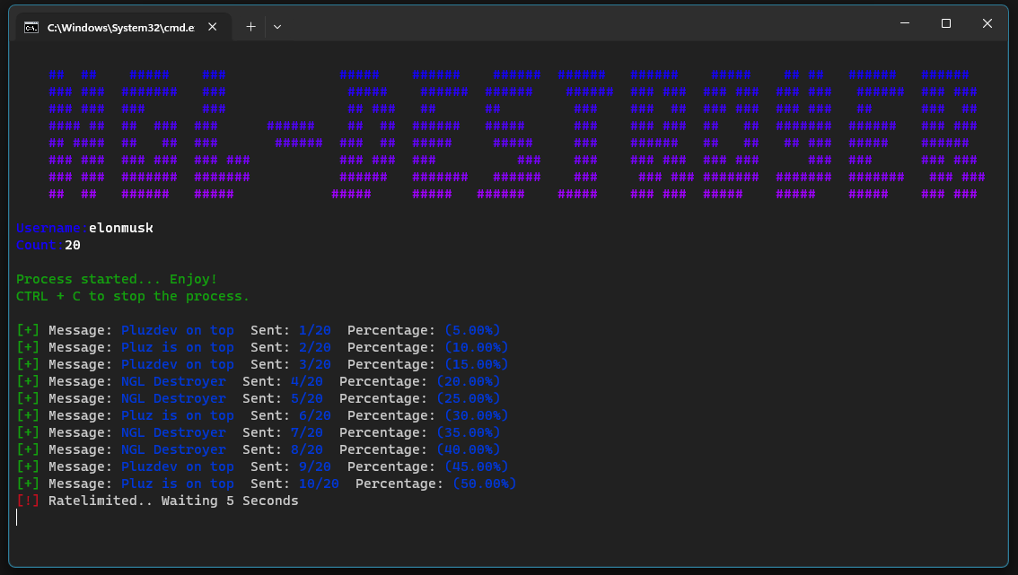Click the cmd icon in the tab
1018x575 pixels.
(x=31, y=27)
